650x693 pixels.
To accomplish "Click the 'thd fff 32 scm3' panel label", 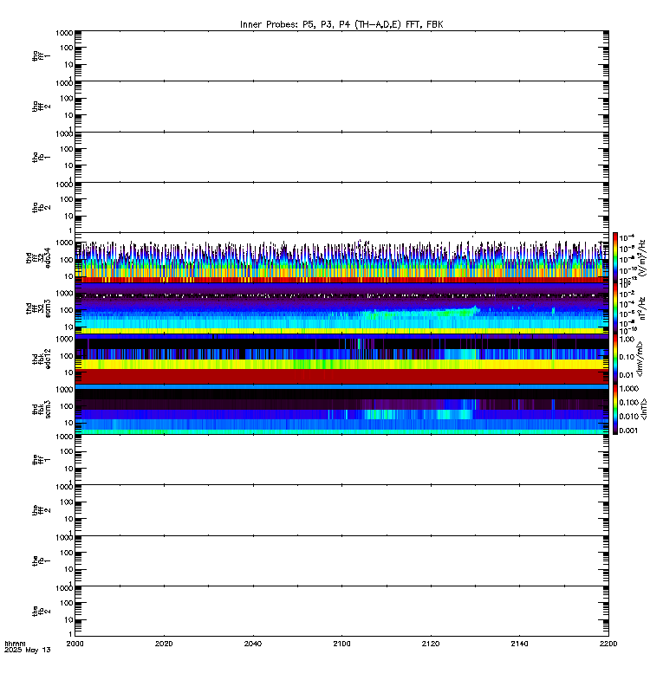I will 38,308.
